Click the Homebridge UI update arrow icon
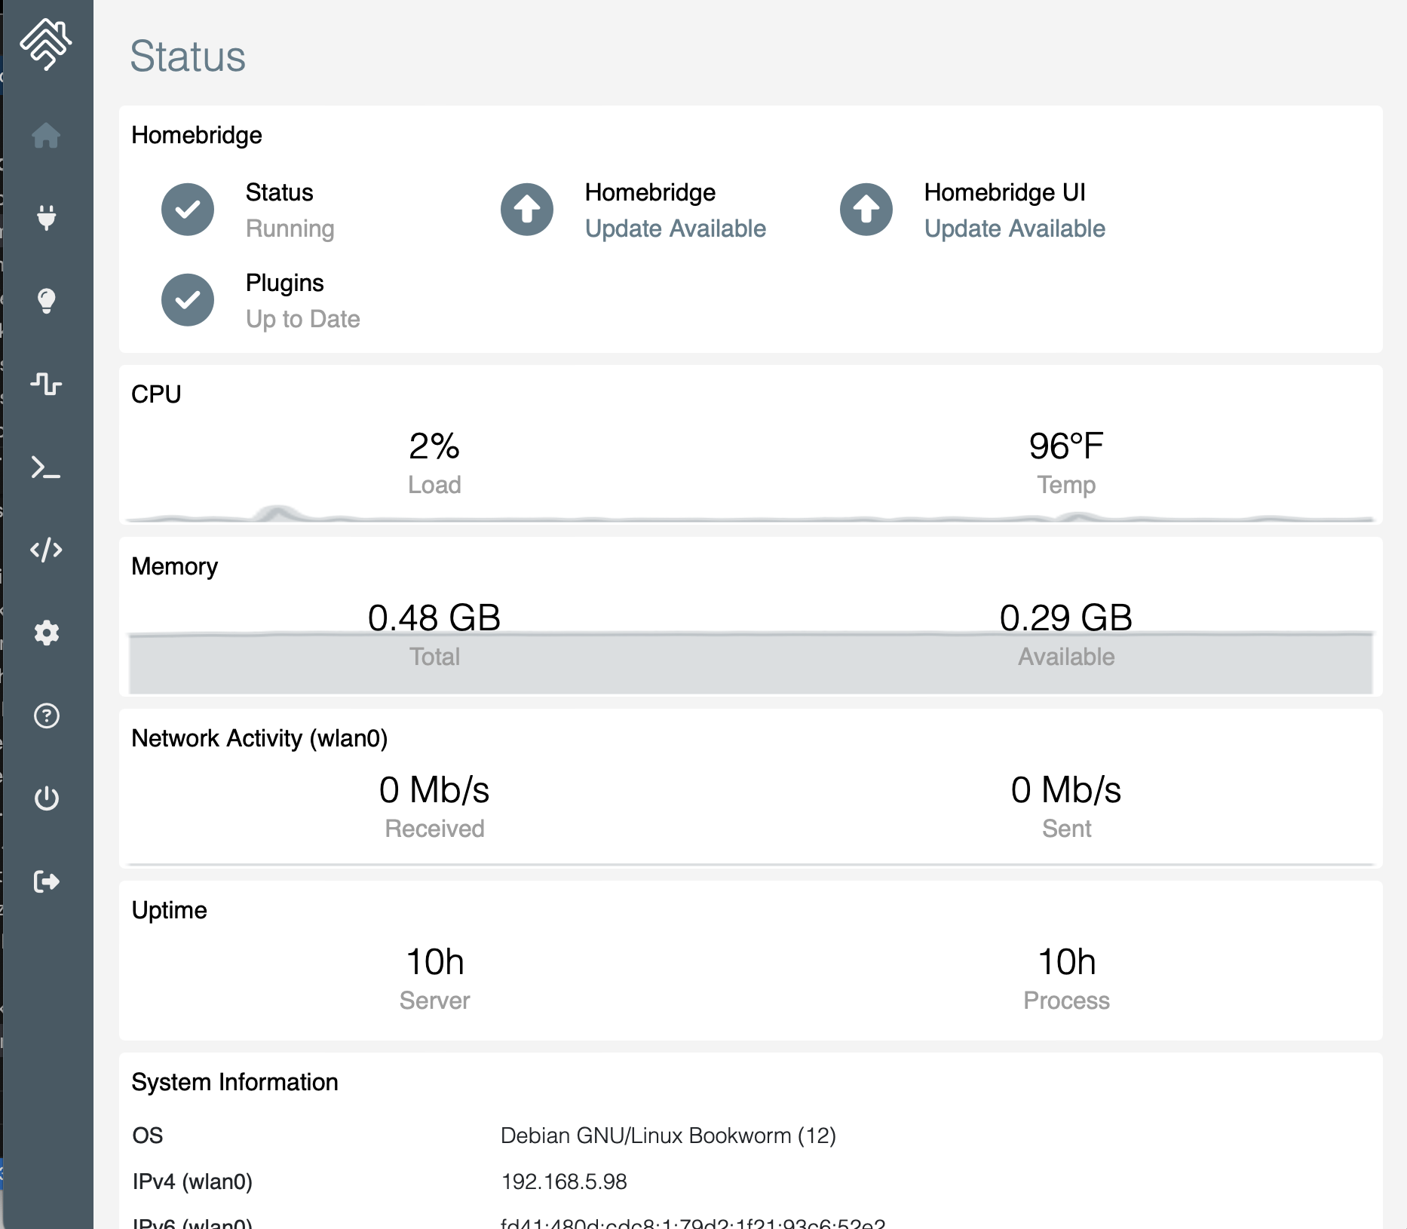The image size is (1407, 1229). (x=866, y=210)
